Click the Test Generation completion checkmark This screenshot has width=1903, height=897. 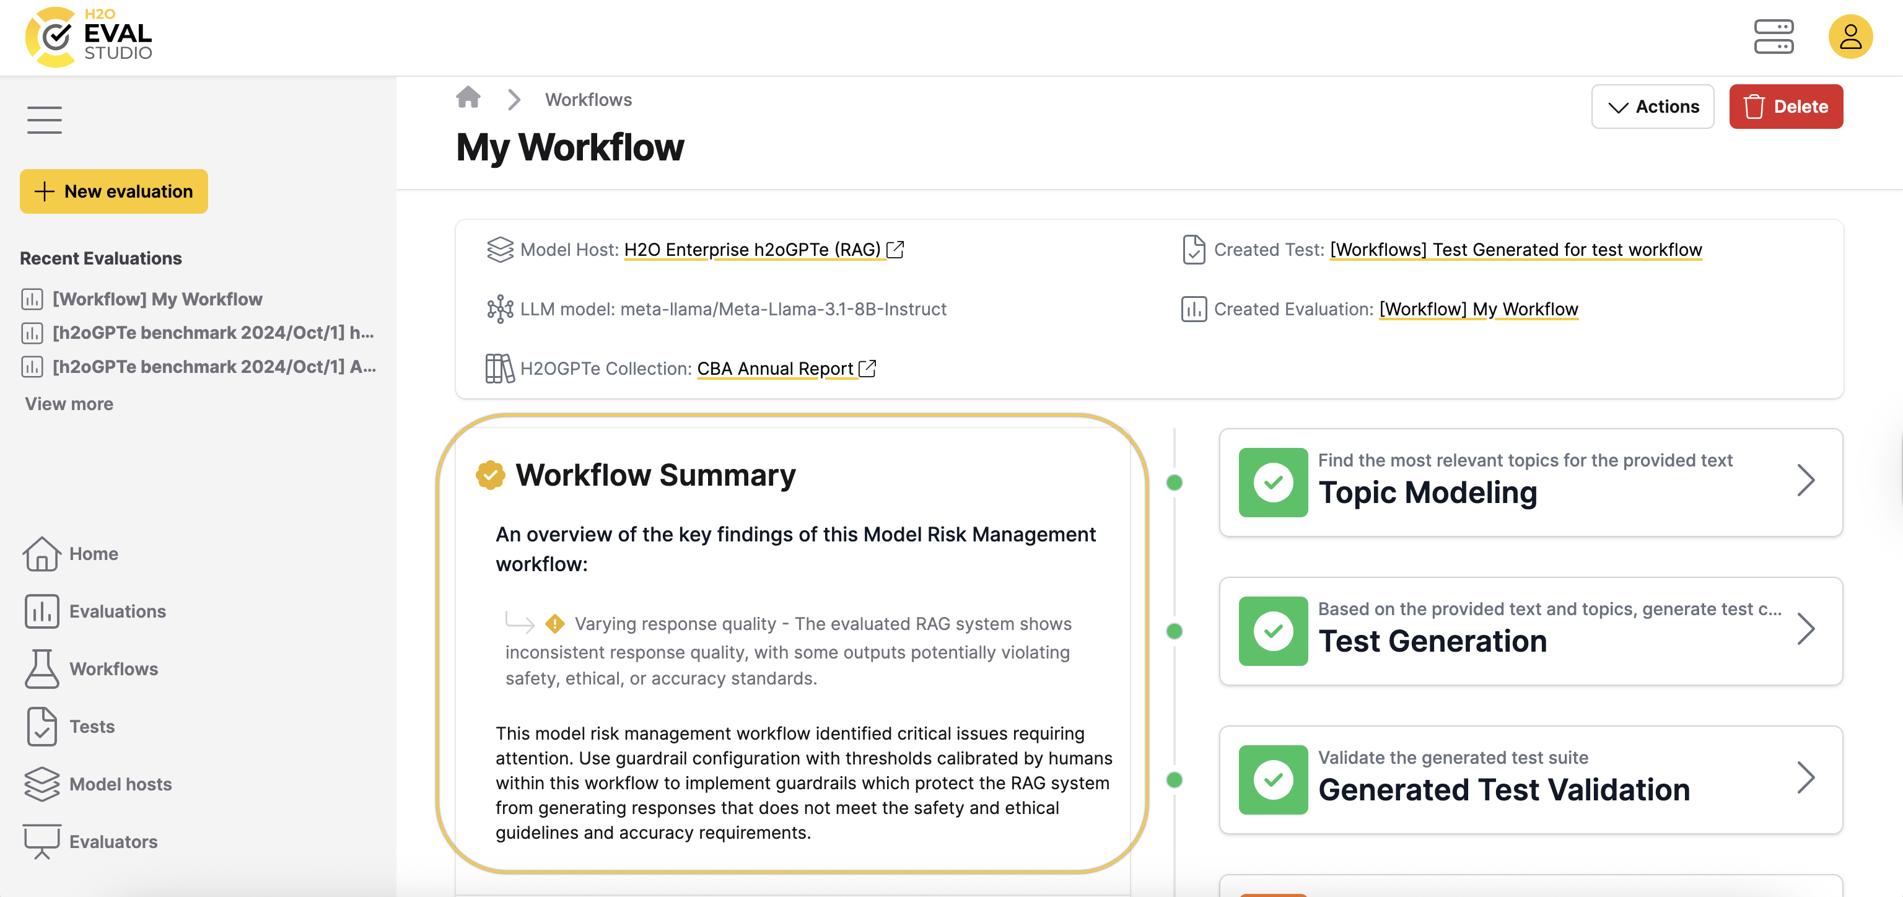(1272, 631)
